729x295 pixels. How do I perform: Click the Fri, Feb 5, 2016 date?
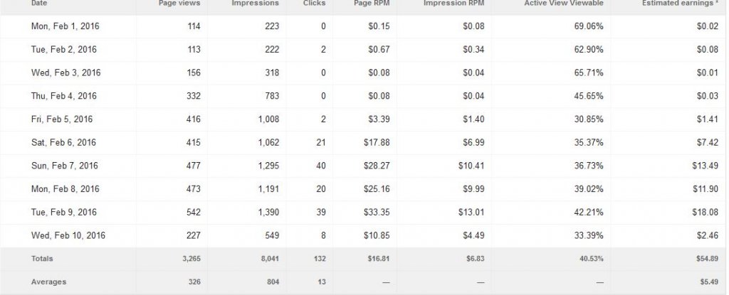tap(62, 119)
